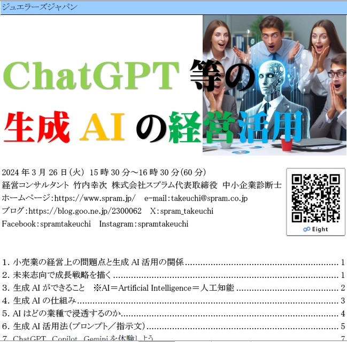Go to contents entry 5 AIはどの業種で浸透するのか

click(173, 314)
